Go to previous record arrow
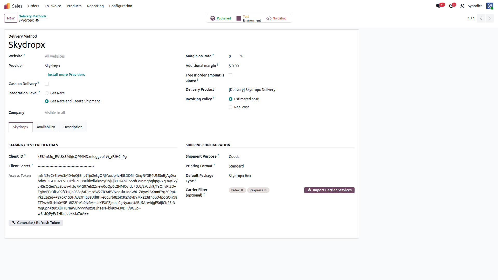 (x=481, y=18)
